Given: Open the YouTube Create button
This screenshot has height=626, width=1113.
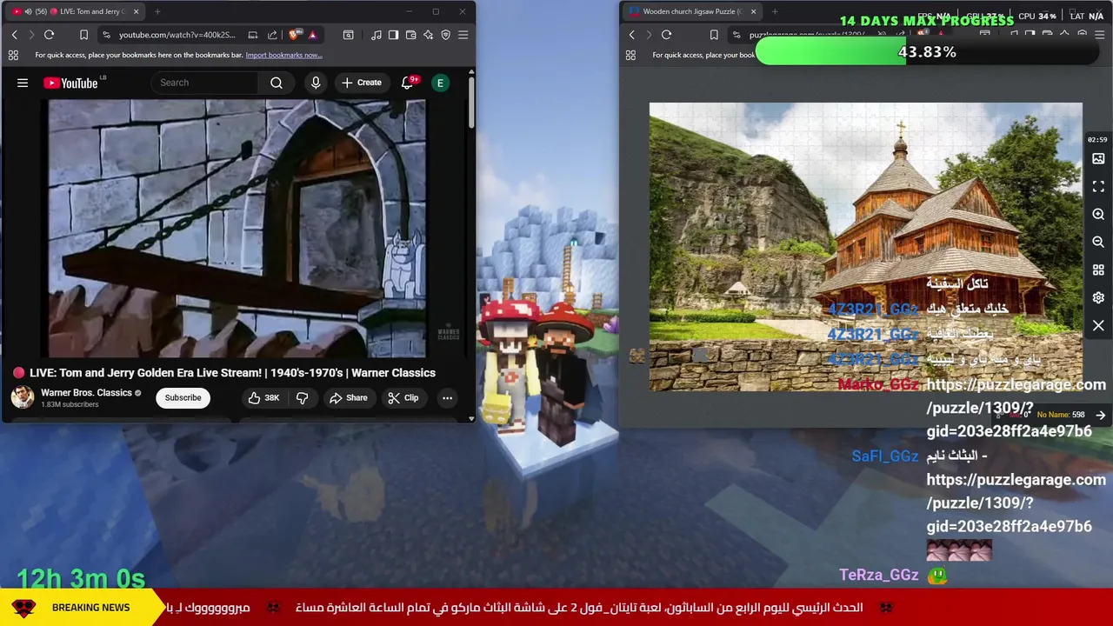Looking at the screenshot, I should 362,83.
